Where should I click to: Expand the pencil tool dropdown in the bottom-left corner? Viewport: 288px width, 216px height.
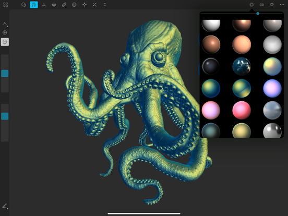coord(5,206)
